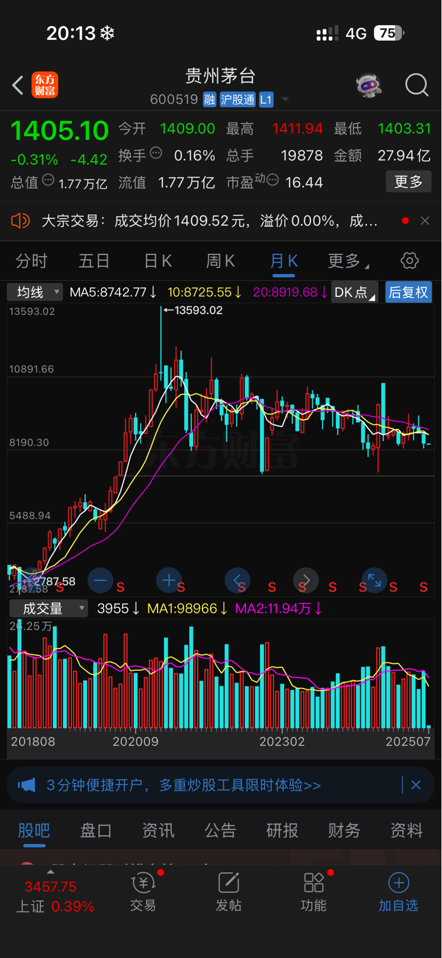
Task: Tap the 沪股通 badge
Action: coord(237,100)
